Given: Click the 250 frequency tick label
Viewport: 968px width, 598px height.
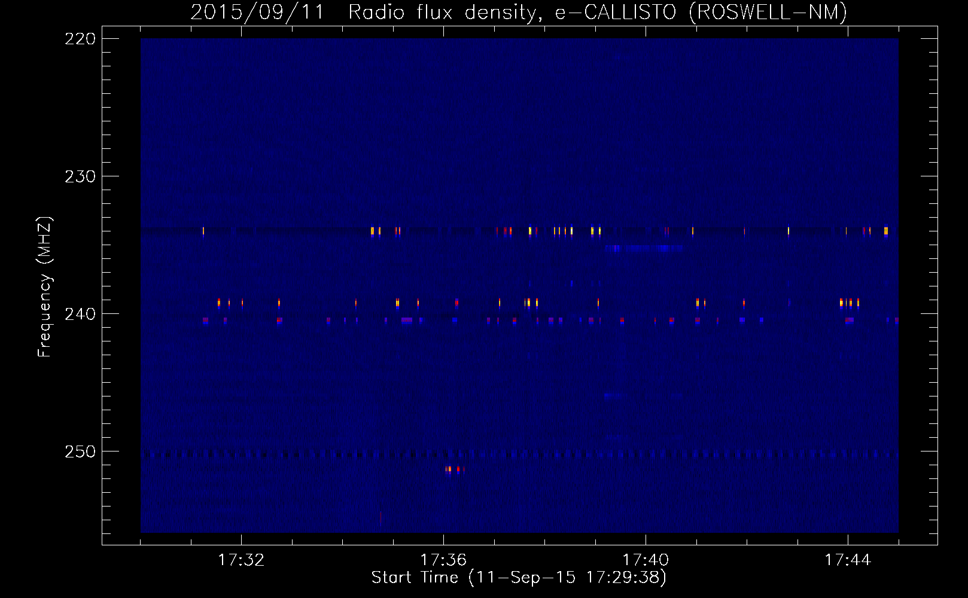Looking at the screenshot, I should 80,451.
